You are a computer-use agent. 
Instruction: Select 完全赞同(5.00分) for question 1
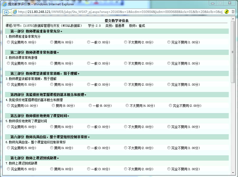[x=8, y=42]
